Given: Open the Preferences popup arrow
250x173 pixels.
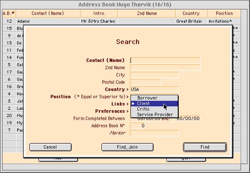Looking at the screenshot, I should pyautogui.click(x=128, y=111).
